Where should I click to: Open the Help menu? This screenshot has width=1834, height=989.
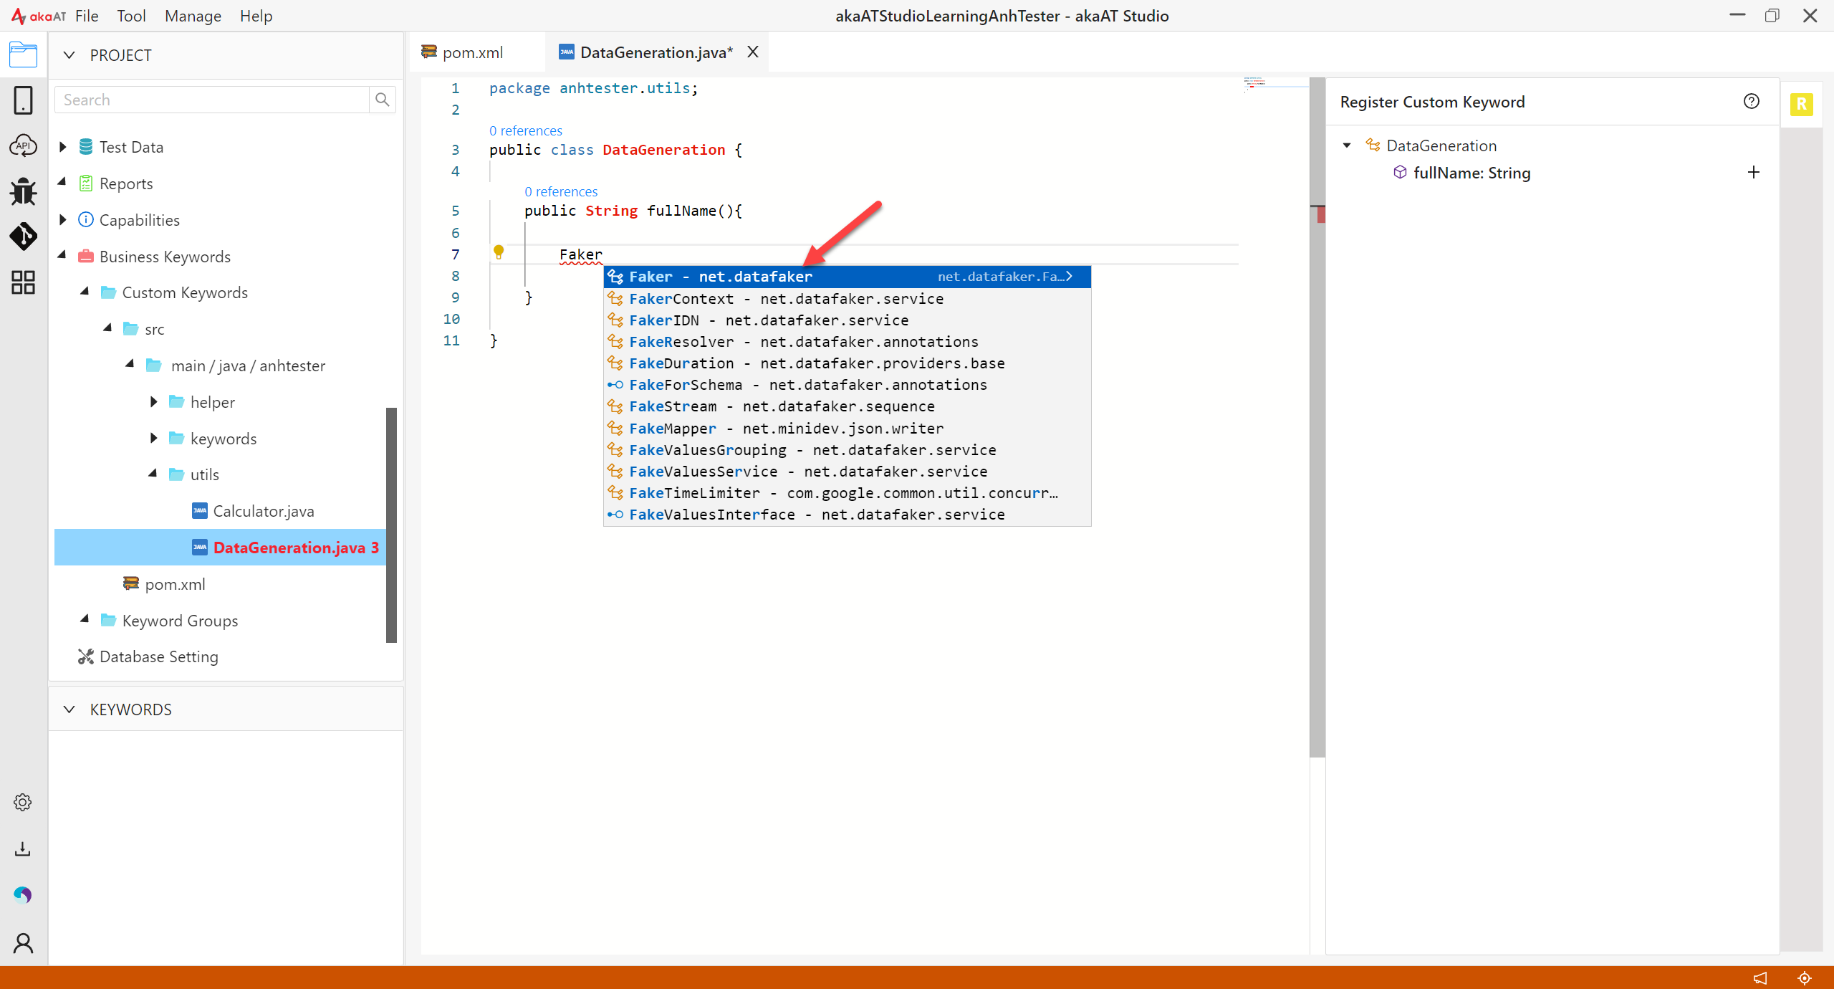[256, 16]
